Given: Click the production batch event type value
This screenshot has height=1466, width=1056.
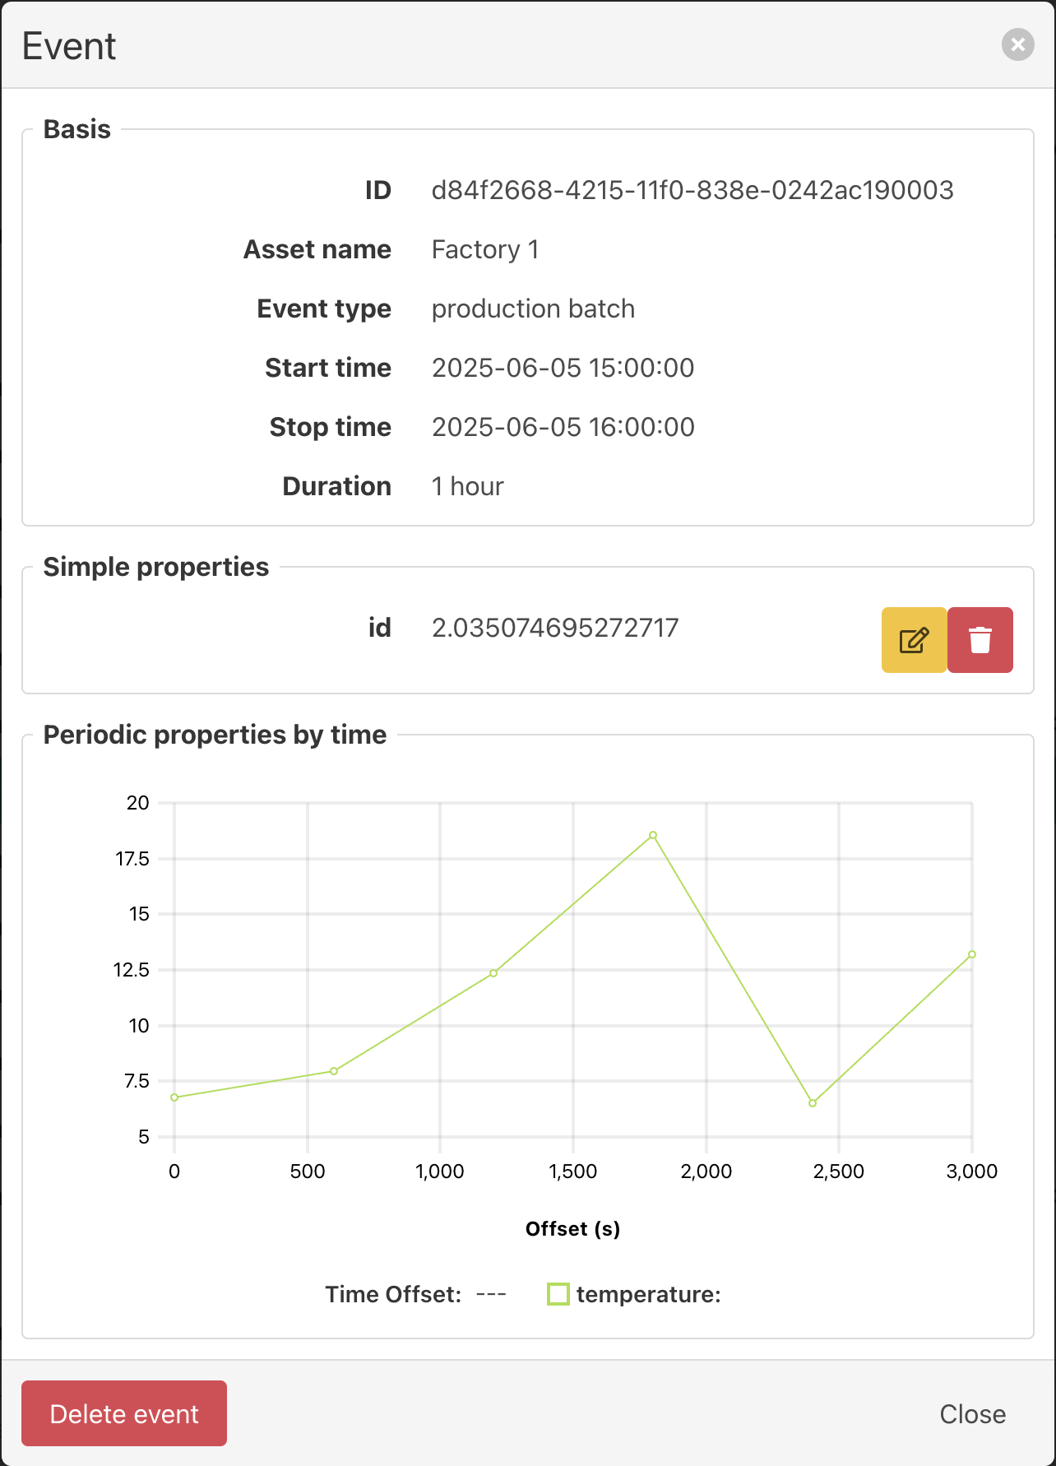Looking at the screenshot, I should [533, 309].
